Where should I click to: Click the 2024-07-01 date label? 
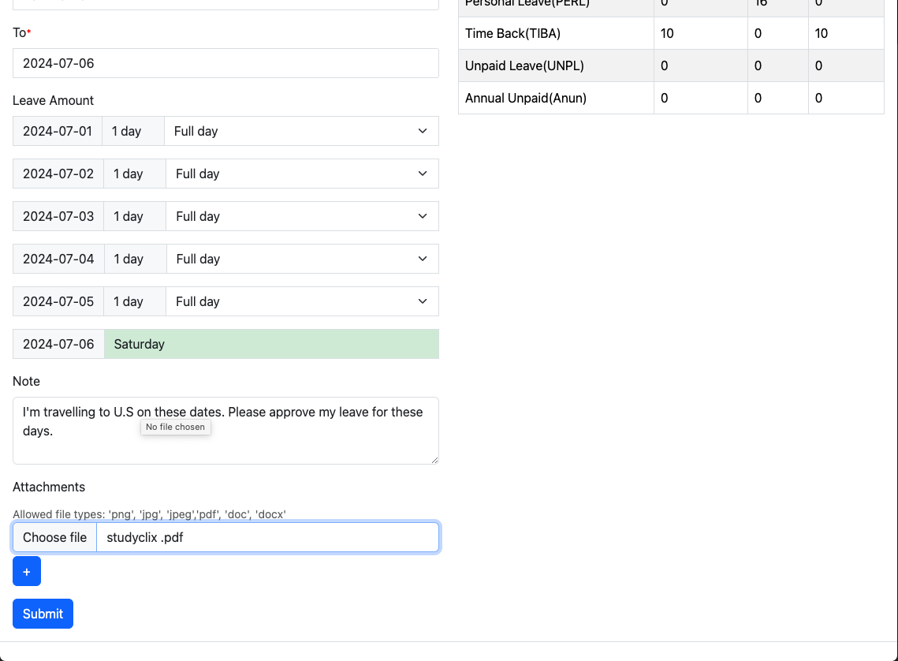[58, 131]
